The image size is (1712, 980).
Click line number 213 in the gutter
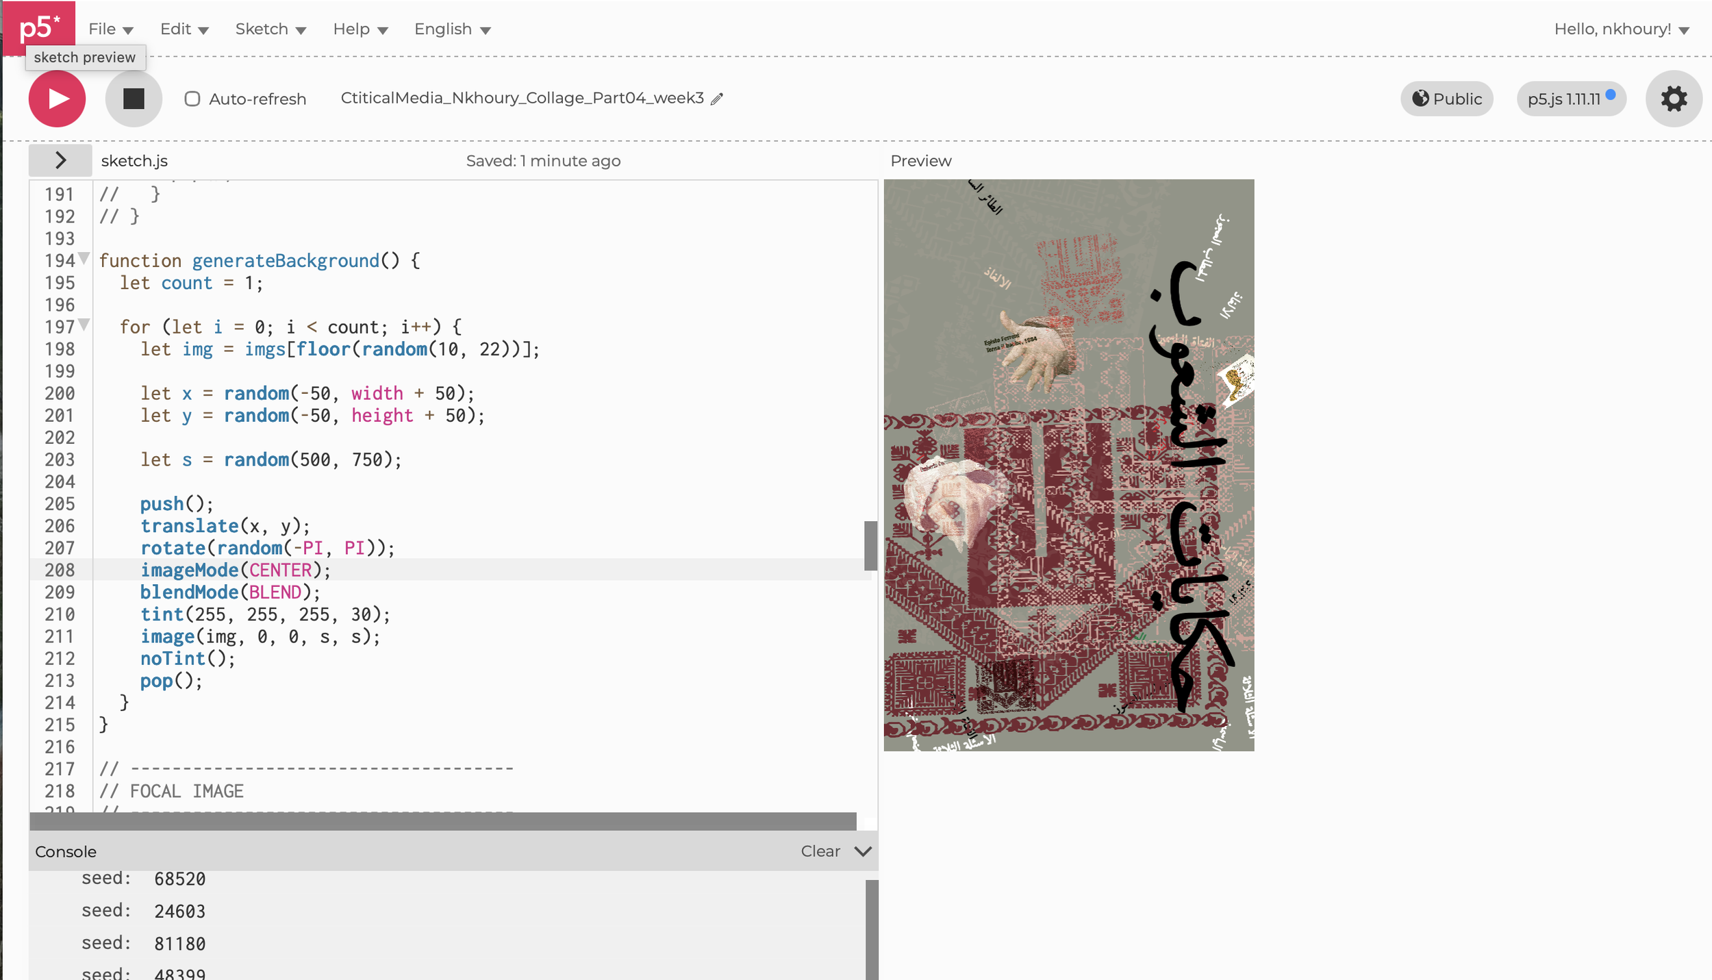coord(60,681)
